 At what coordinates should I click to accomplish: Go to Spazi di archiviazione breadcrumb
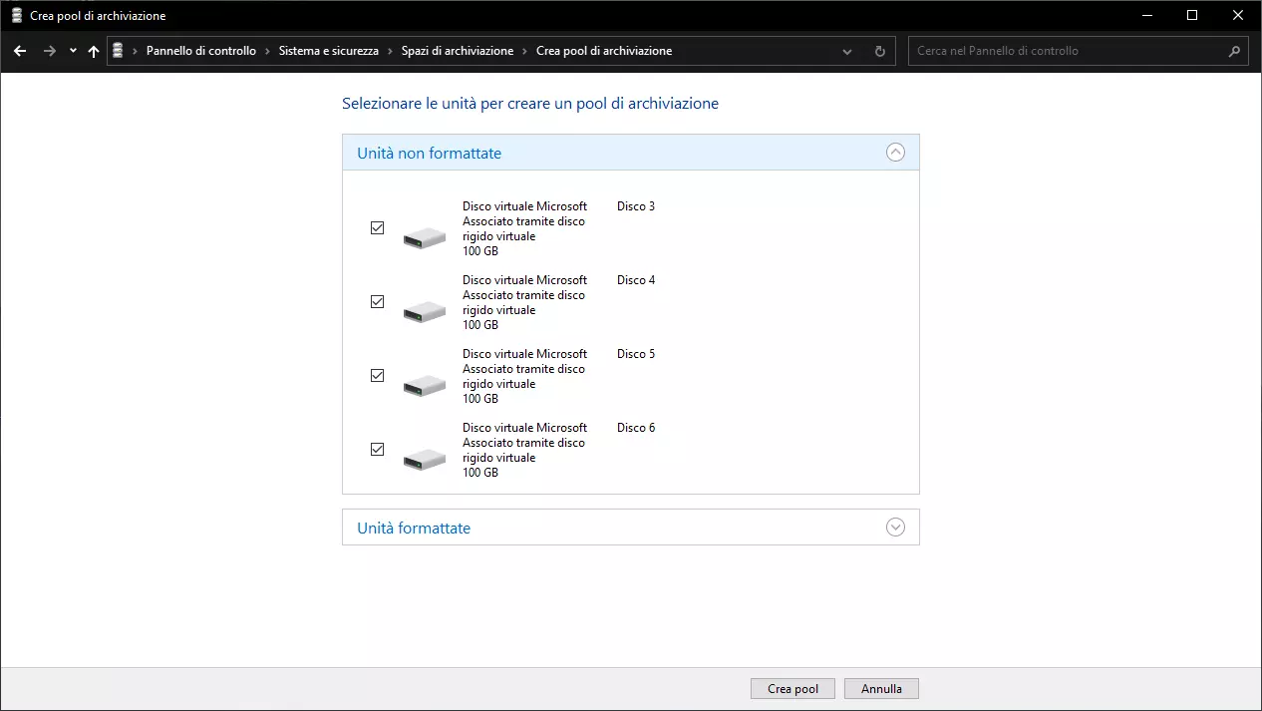[x=457, y=51]
